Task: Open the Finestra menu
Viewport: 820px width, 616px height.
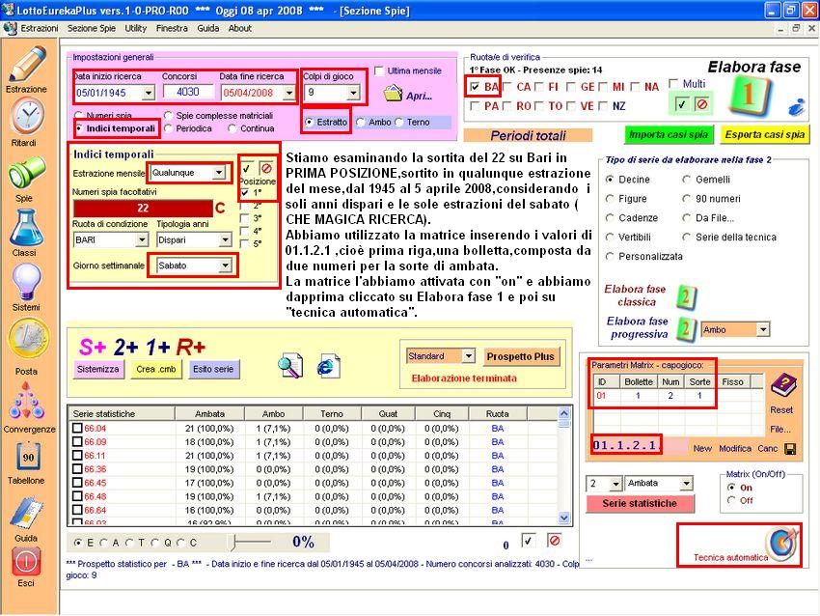Action: (172, 28)
